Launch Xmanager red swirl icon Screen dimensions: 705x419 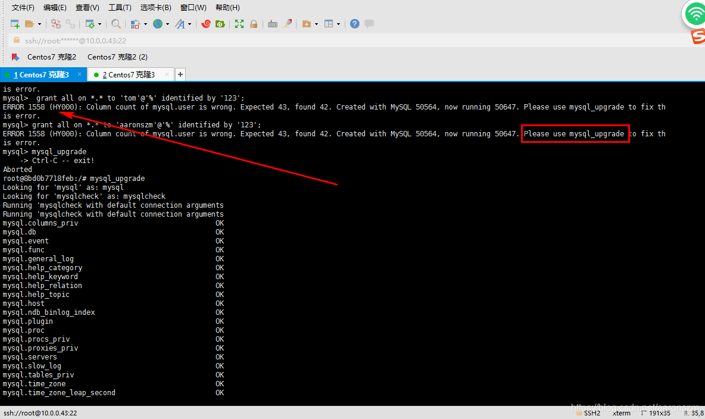click(206, 24)
